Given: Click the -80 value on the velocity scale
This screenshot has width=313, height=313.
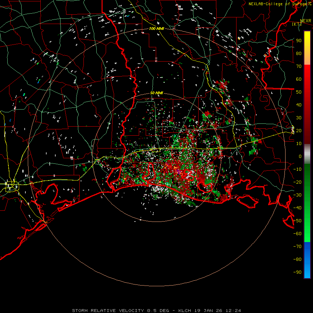Looking at the screenshot, I should [x=297, y=259].
